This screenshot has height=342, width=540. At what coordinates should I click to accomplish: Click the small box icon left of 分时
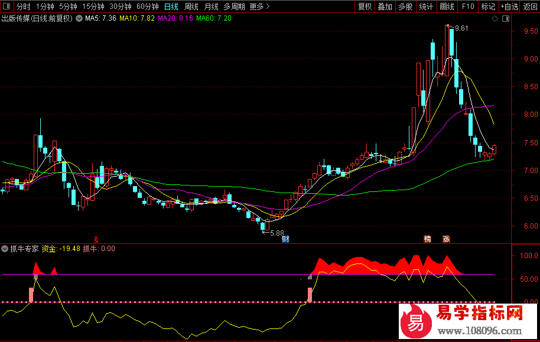click(x=6, y=7)
